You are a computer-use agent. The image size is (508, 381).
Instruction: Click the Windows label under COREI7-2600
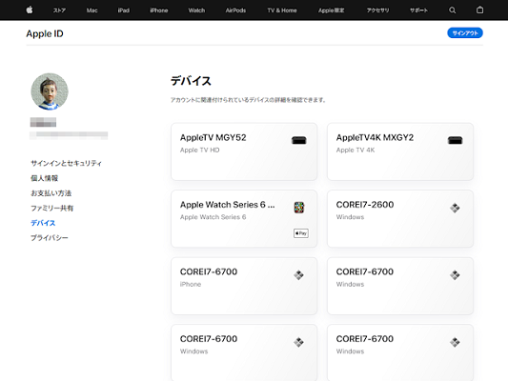[x=350, y=217]
